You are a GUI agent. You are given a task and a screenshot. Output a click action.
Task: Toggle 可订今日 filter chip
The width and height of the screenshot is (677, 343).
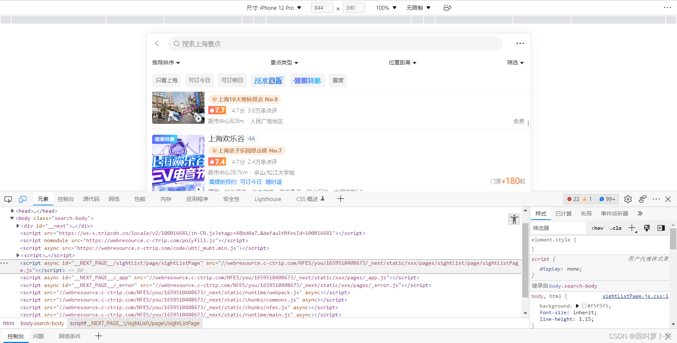click(x=199, y=80)
